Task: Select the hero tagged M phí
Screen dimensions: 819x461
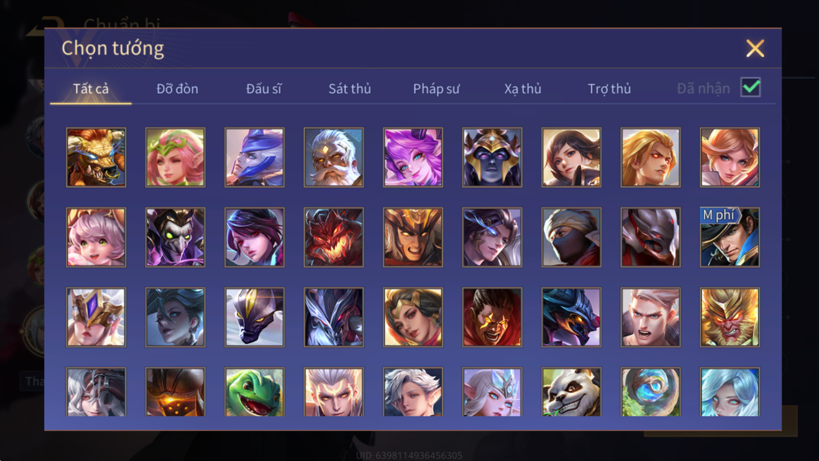Action: point(730,237)
